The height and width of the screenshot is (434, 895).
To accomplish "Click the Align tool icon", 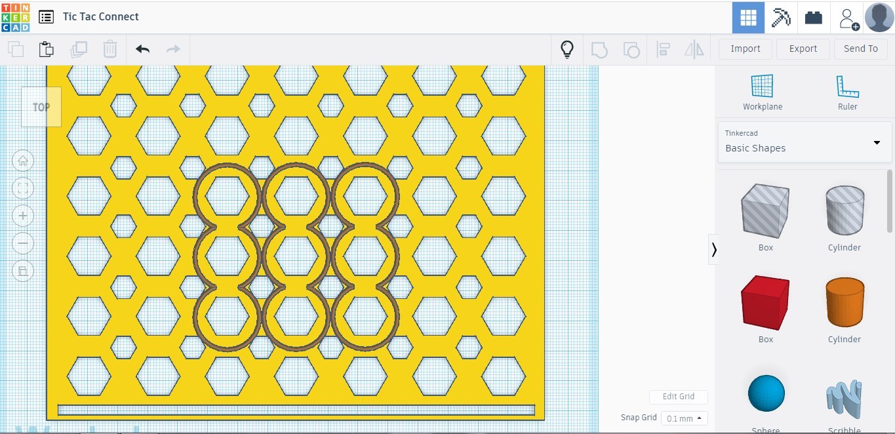I will (663, 49).
